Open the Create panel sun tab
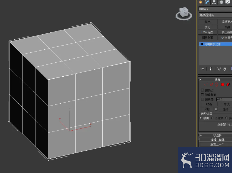232x173 pixels. pos(201,2)
